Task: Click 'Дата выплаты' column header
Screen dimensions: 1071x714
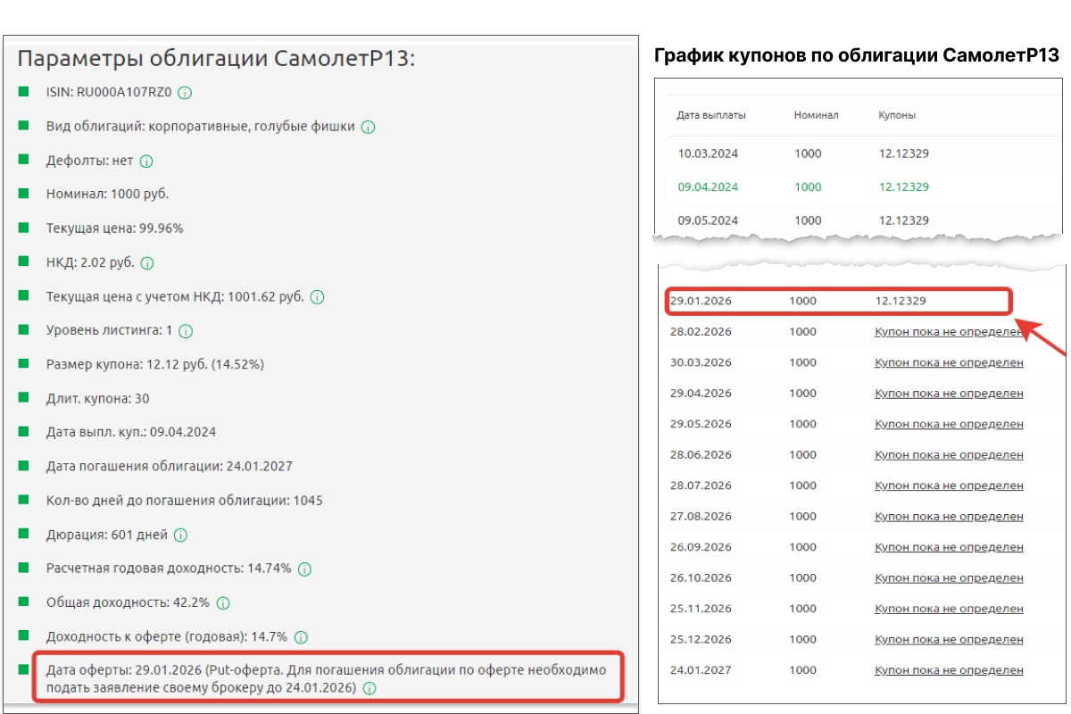Action: [x=711, y=115]
